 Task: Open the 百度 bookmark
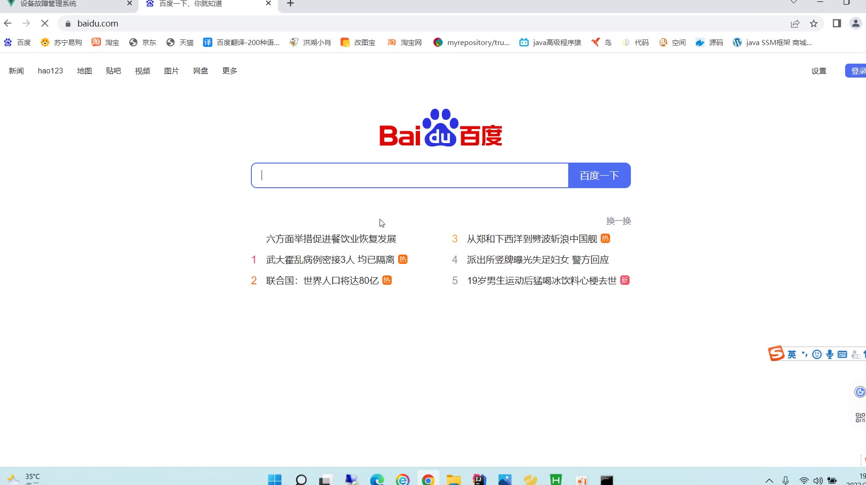(x=17, y=42)
